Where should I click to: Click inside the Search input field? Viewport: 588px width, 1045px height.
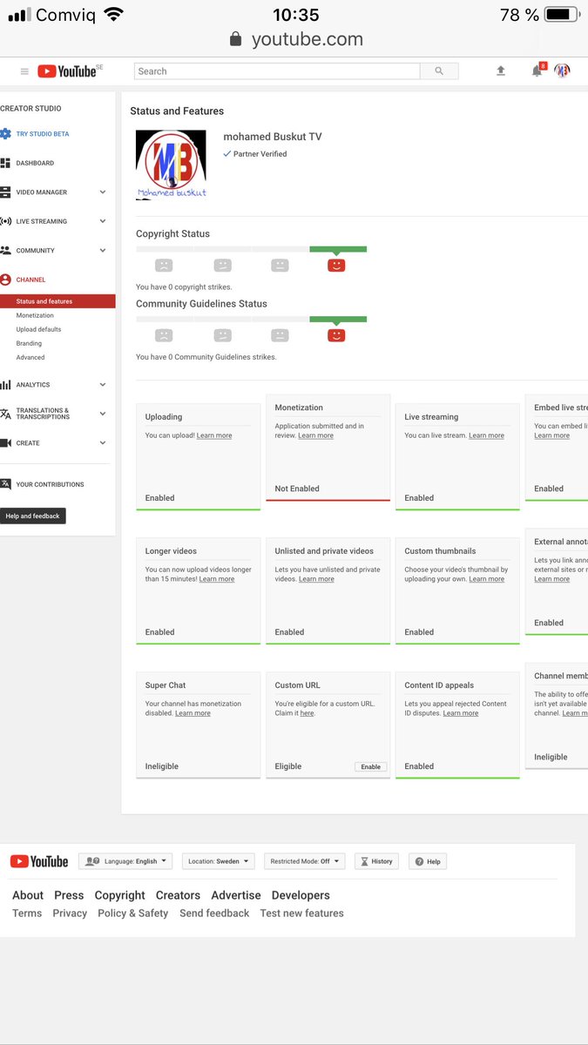point(277,71)
